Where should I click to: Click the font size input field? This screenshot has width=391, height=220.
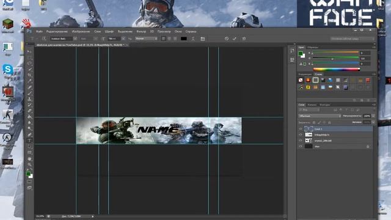114,38
